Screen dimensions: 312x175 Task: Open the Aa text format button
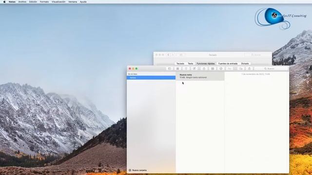click(x=229, y=69)
